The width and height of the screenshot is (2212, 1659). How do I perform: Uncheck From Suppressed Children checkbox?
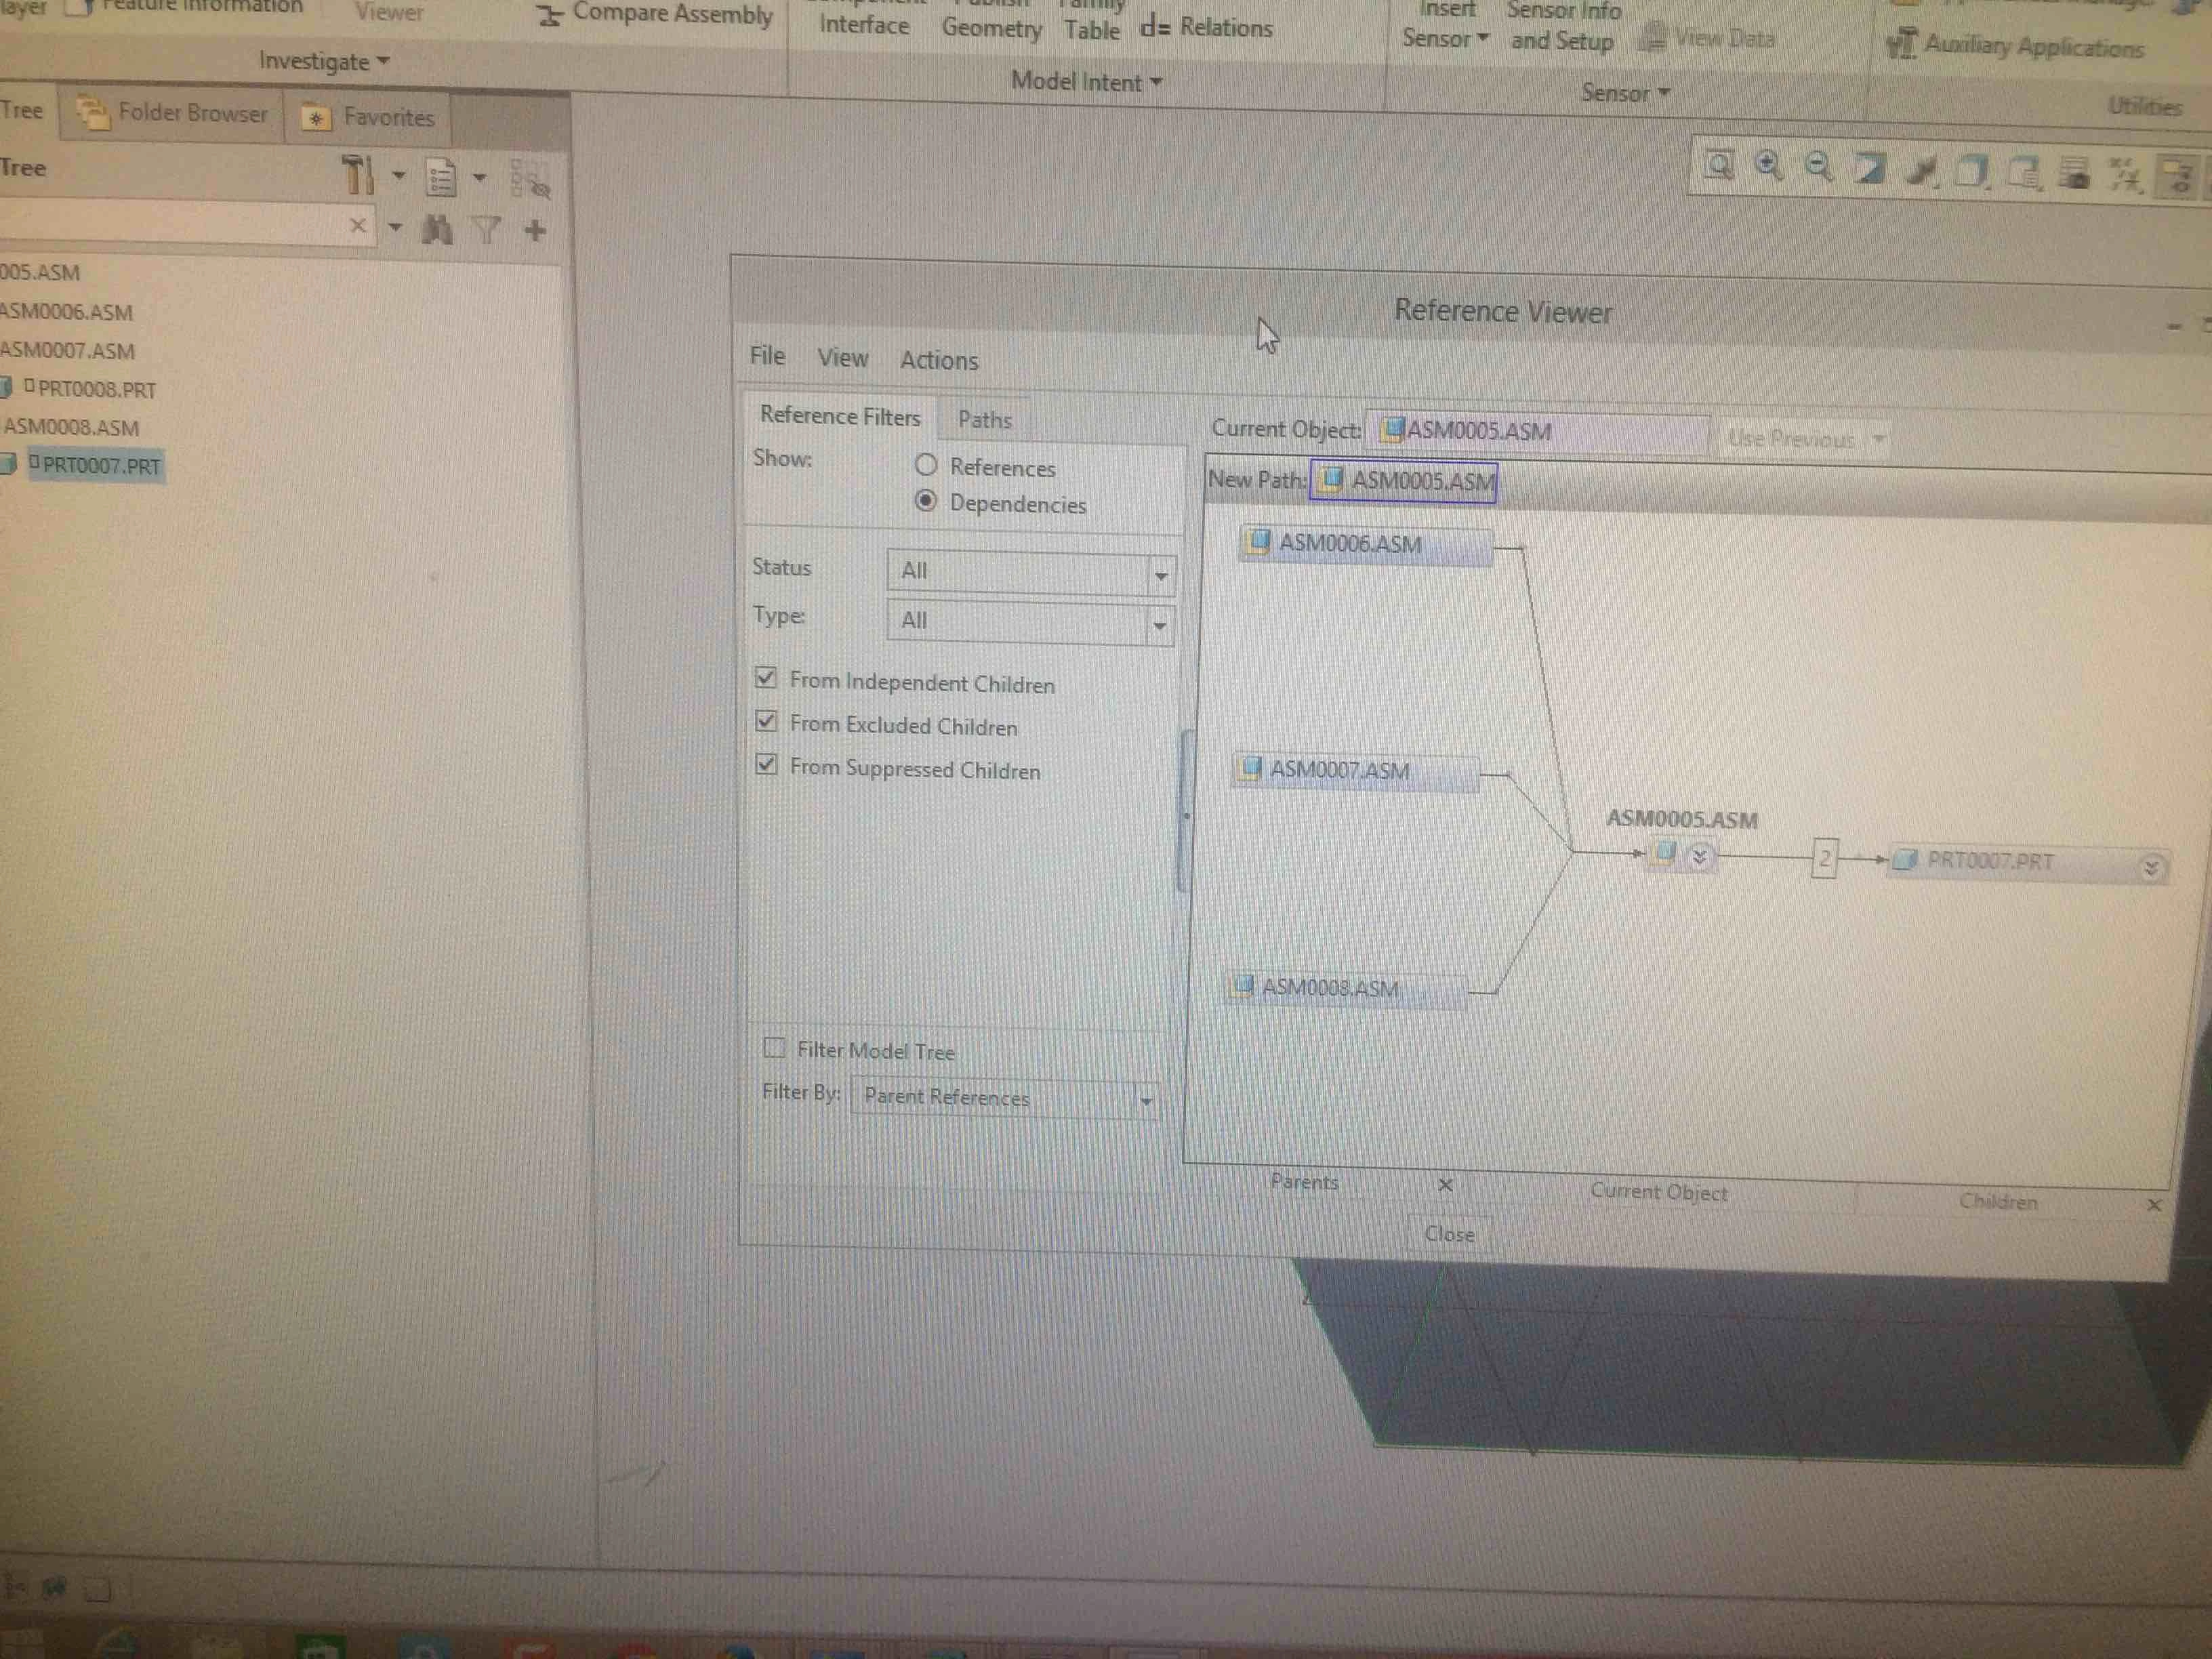coord(767,765)
